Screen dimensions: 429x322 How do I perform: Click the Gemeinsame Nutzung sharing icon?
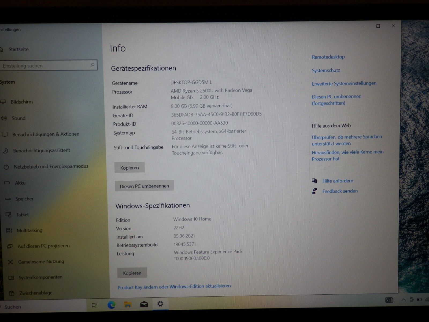click(x=10, y=262)
